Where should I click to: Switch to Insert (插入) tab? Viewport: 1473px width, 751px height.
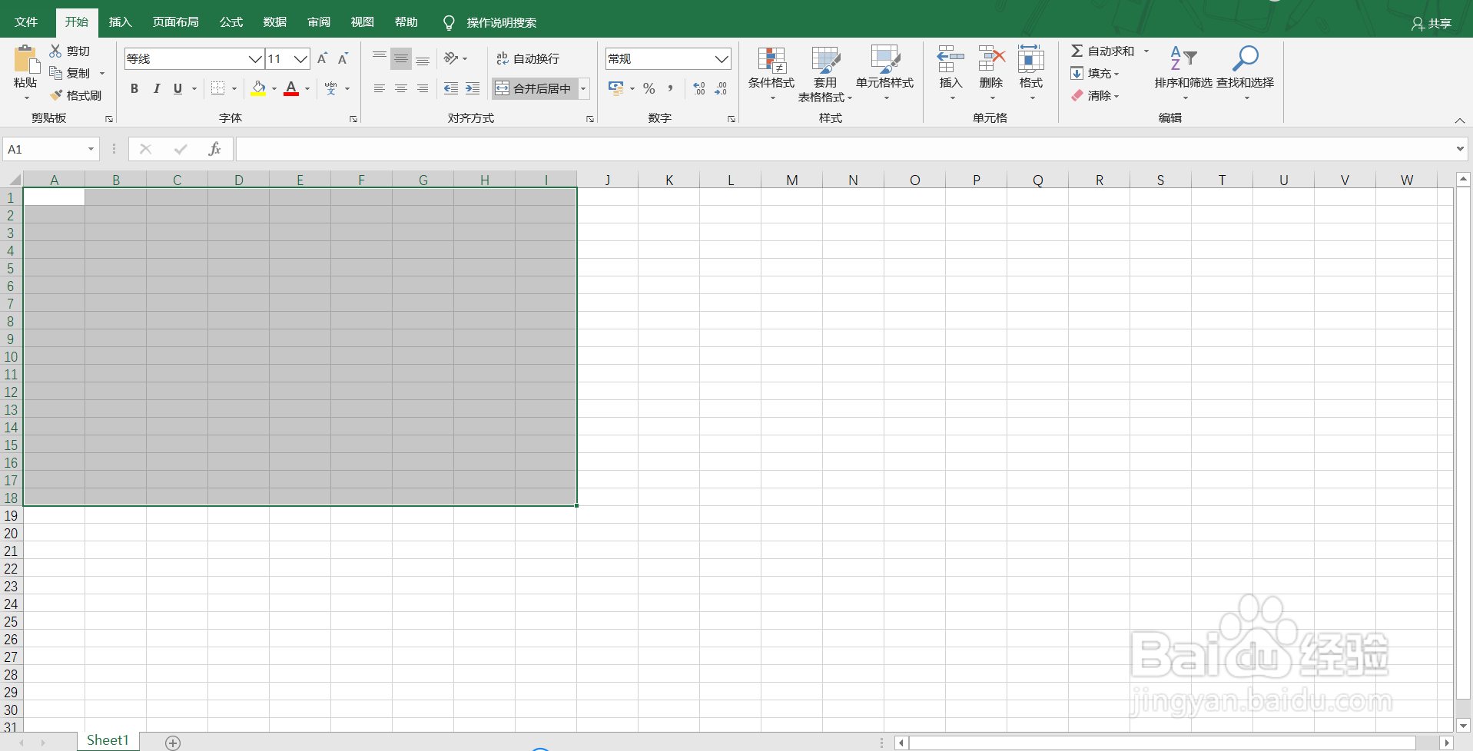pyautogui.click(x=121, y=22)
